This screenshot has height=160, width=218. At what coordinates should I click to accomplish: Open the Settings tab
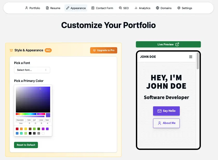184,8
